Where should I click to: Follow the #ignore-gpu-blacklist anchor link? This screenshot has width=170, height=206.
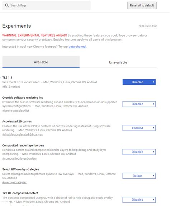(16, 111)
